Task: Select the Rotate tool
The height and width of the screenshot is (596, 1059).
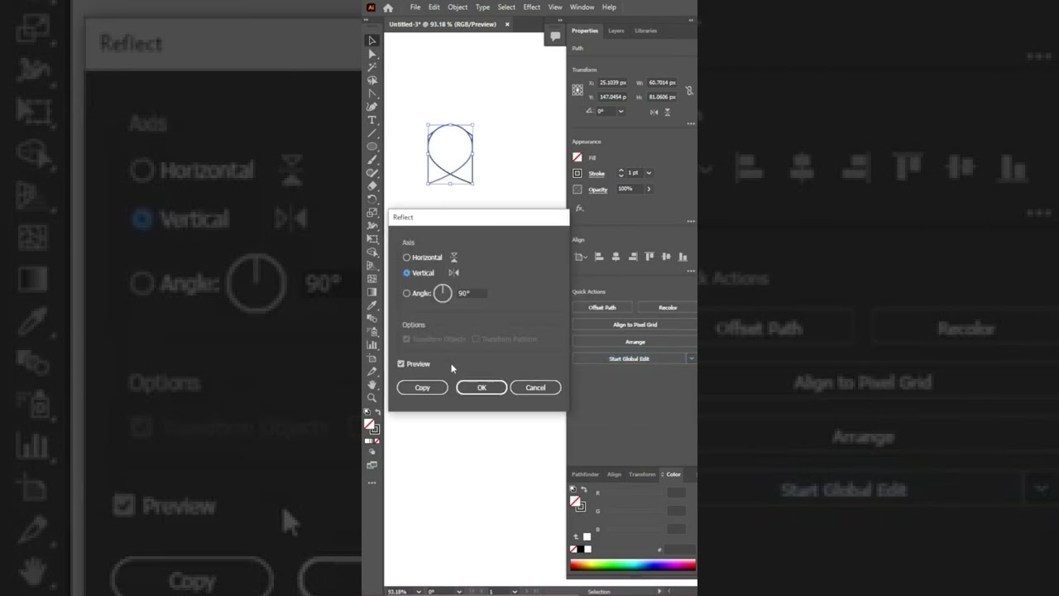Action: click(372, 199)
